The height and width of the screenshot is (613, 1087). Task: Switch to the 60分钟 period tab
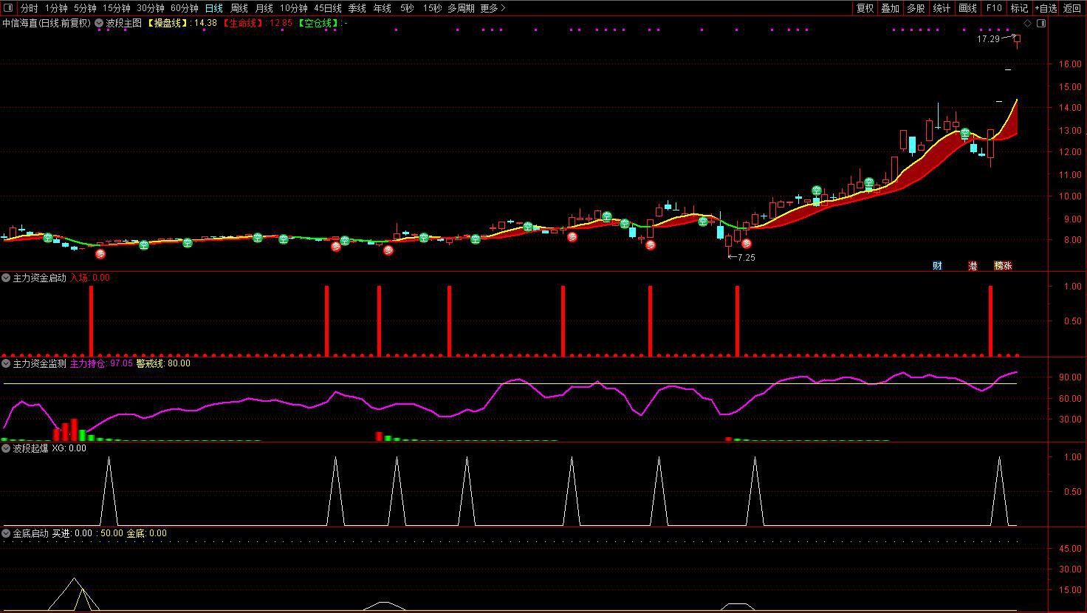tap(185, 8)
